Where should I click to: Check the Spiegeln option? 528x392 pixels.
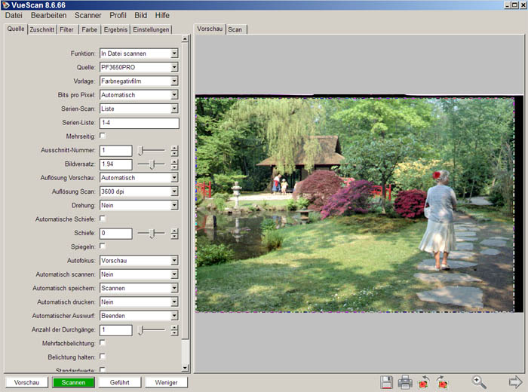coord(103,246)
